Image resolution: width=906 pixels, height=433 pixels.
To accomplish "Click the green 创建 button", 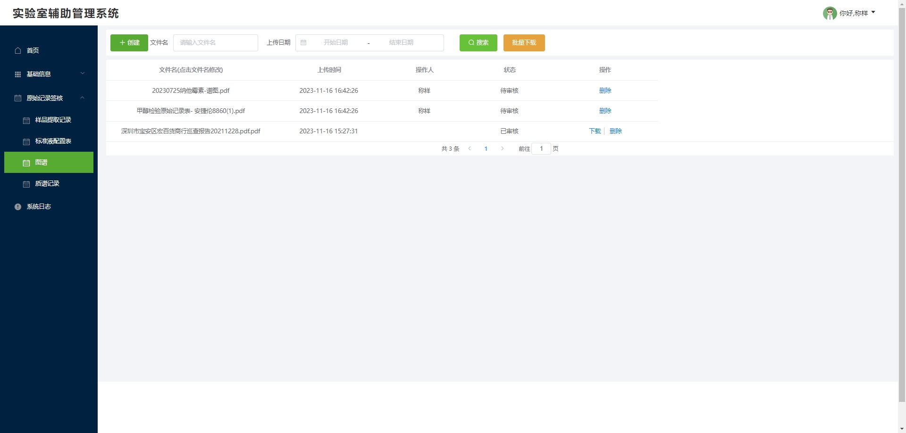I will pyautogui.click(x=129, y=43).
